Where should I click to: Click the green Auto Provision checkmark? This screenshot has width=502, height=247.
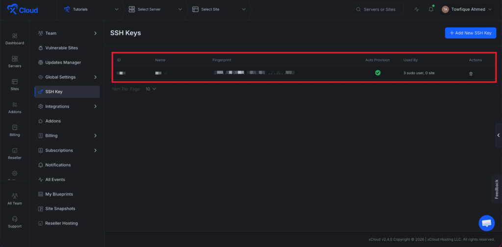click(377, 73)
